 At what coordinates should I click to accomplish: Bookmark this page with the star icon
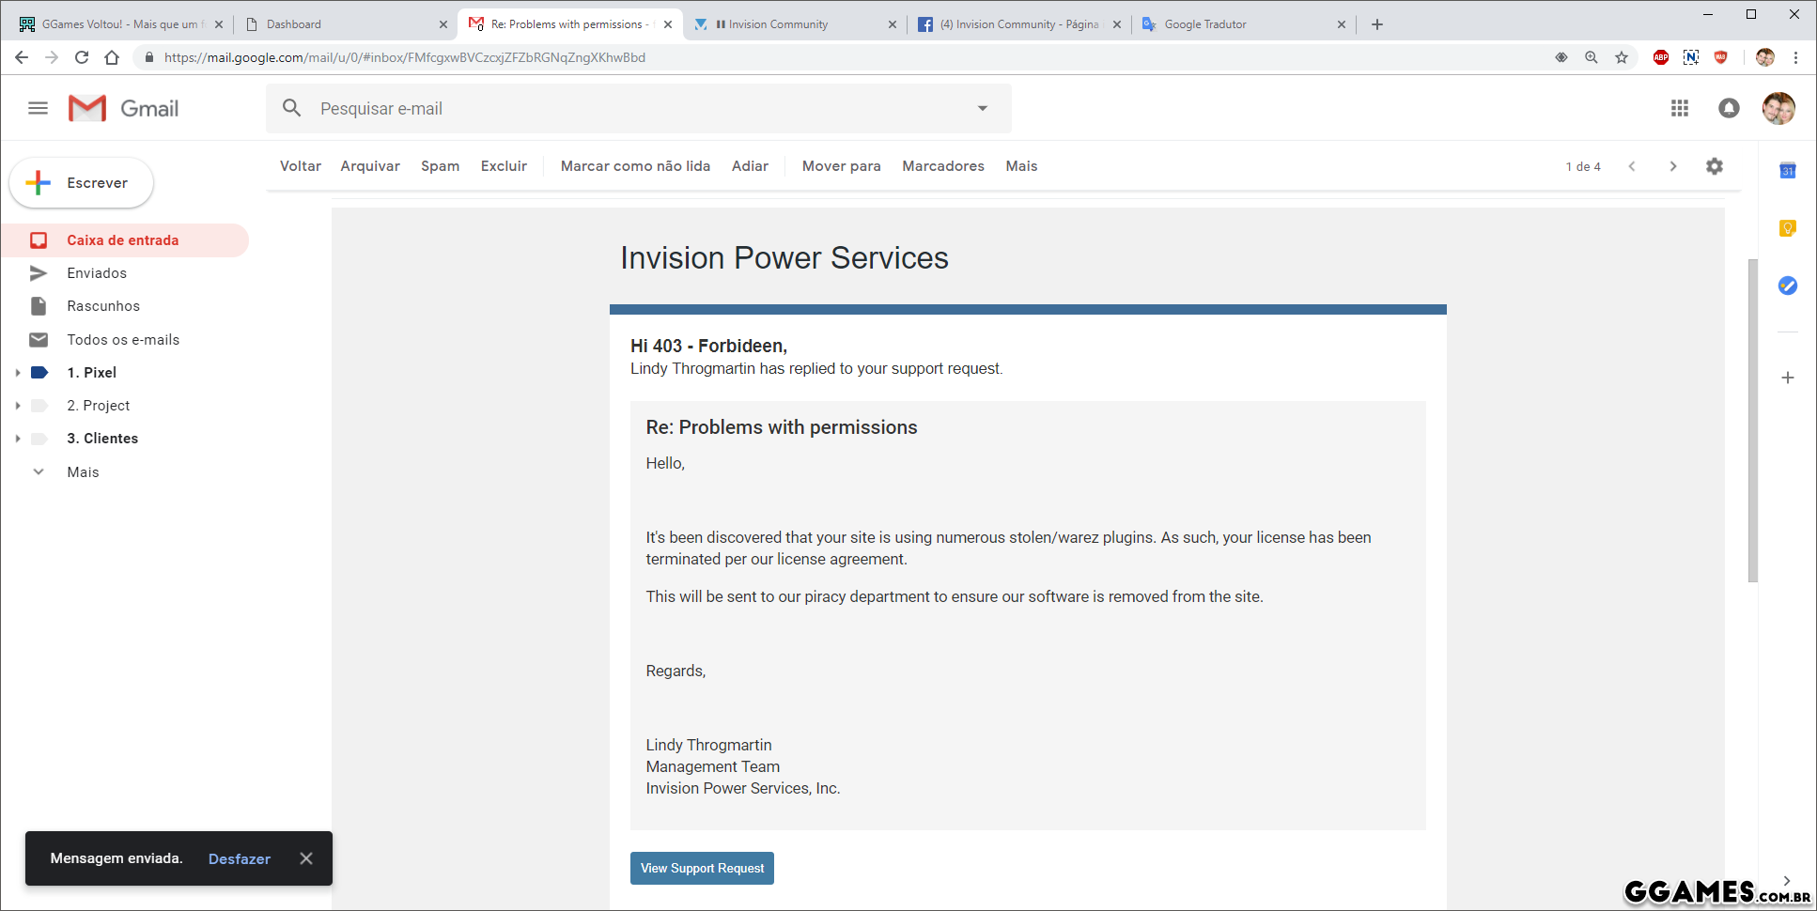click(1622, 57)
